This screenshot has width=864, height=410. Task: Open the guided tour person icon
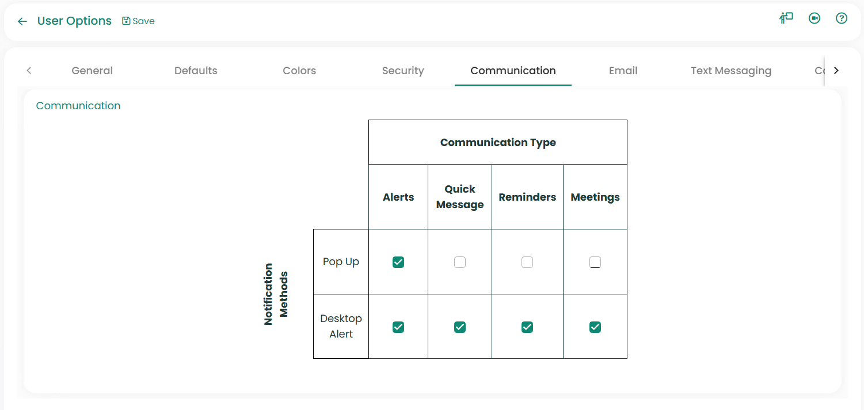(x=786, y=18)
